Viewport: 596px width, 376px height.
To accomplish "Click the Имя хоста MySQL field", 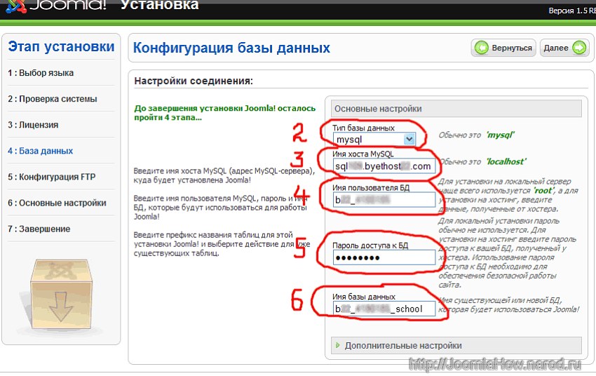I will pos(384,166).
